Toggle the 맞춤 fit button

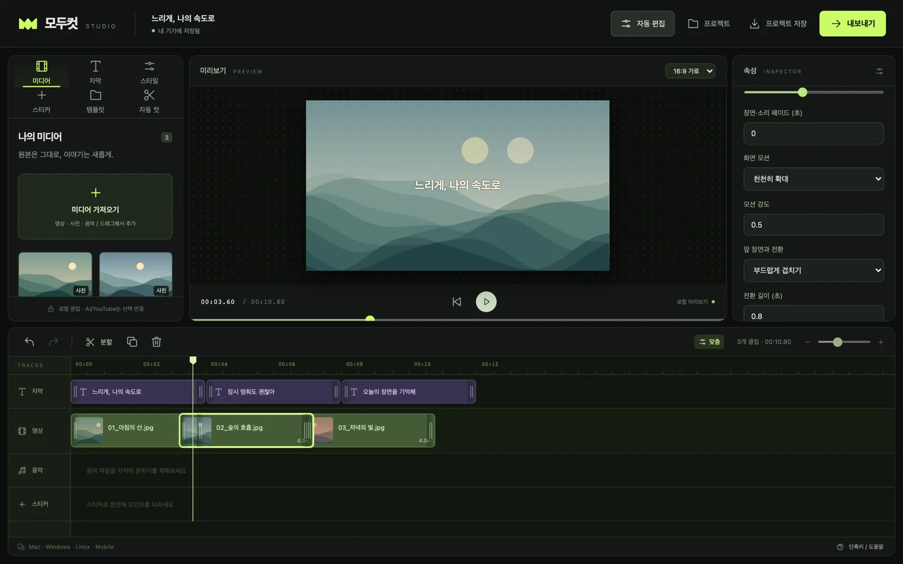pos(709,342)
